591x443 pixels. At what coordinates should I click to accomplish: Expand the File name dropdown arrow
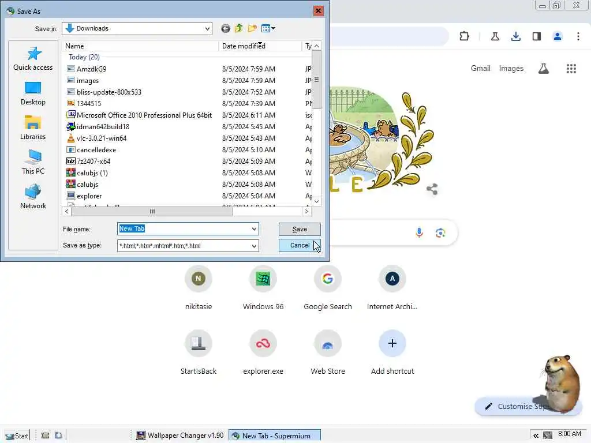point(254,228)
